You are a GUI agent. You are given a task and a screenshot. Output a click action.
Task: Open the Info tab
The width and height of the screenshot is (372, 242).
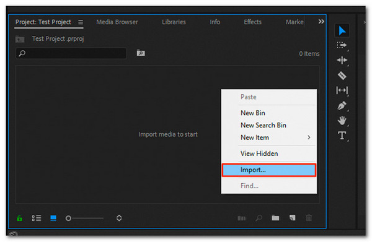pyautogui.click(x=215, y=22)
